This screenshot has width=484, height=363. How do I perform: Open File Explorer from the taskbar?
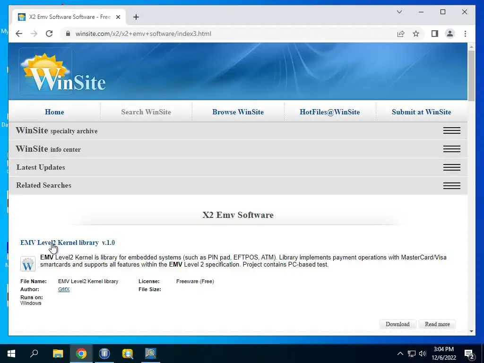58,354
